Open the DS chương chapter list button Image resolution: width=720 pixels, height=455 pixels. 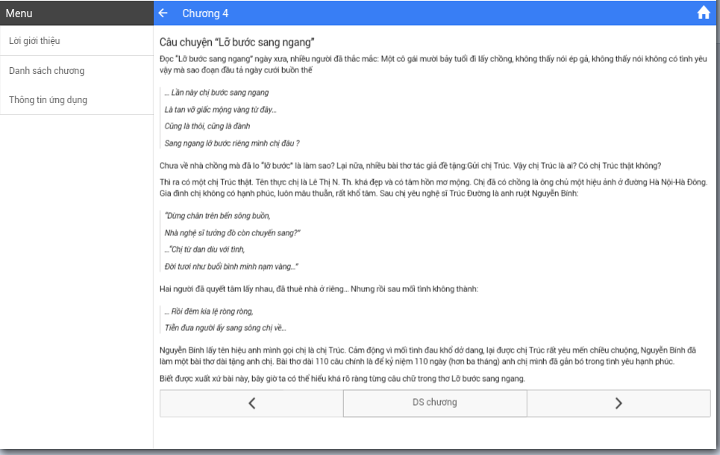435,403
